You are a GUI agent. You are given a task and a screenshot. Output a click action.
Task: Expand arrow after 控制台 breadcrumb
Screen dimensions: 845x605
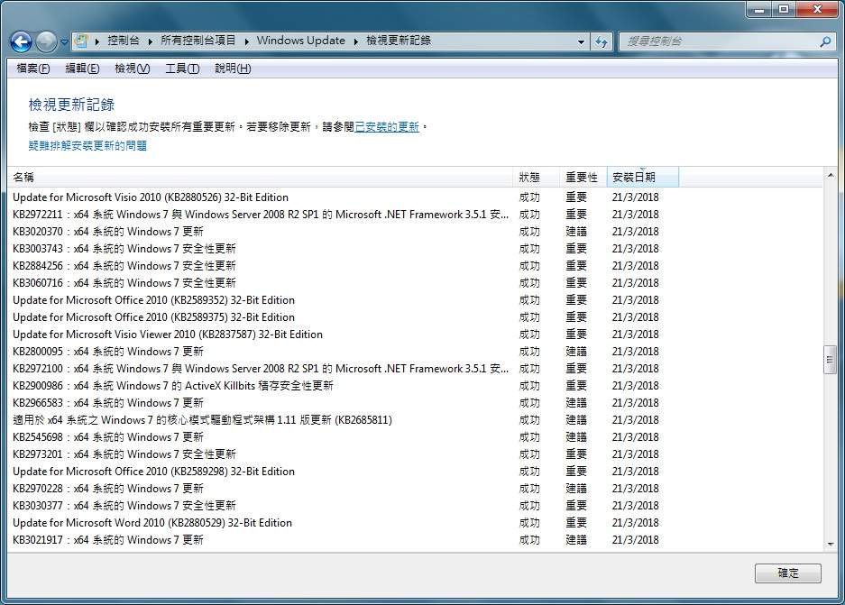150,41
